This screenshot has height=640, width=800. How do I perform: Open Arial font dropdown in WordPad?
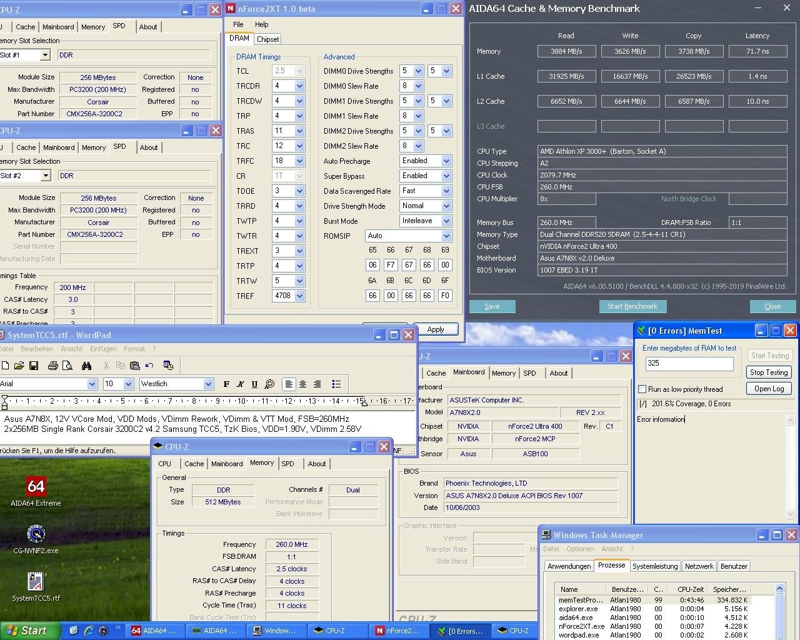(92, 384)
